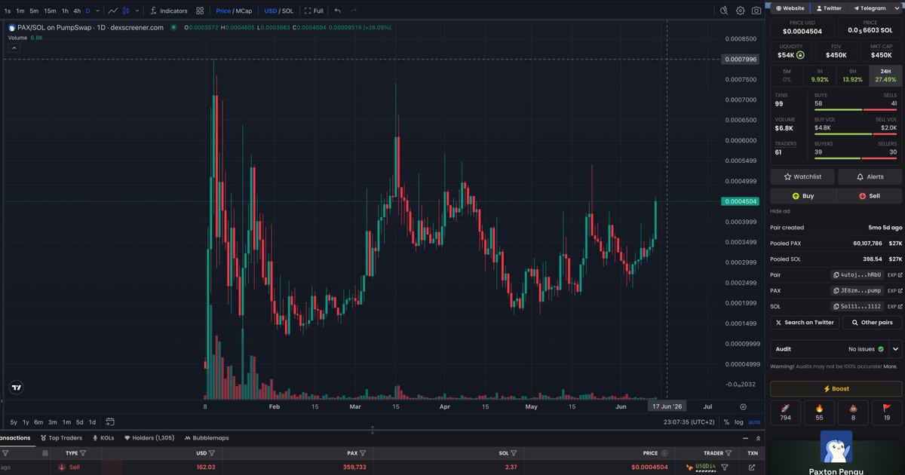Select the 4h timeframe

tap(77, 11)
